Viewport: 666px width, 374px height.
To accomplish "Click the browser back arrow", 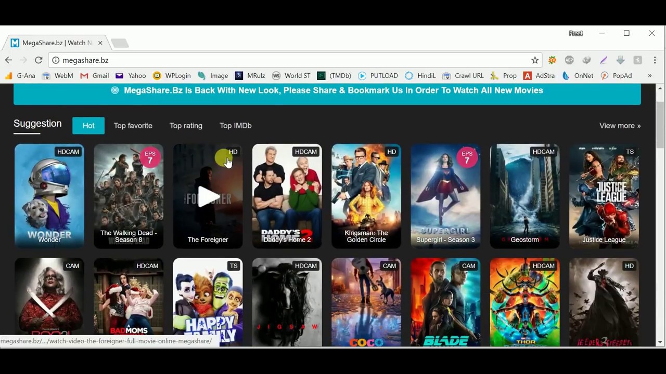I will pos(8,60).
